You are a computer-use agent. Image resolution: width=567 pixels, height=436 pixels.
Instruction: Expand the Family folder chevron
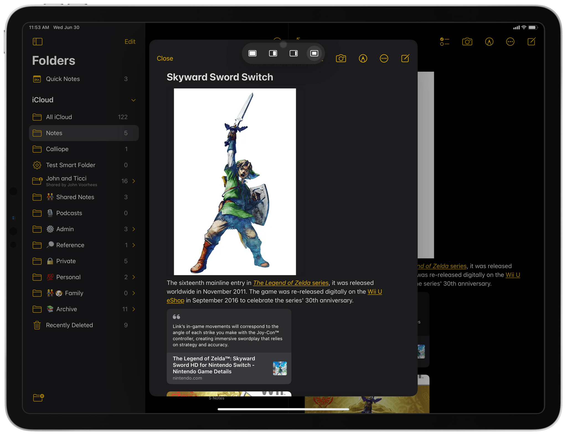click(134, 293)
